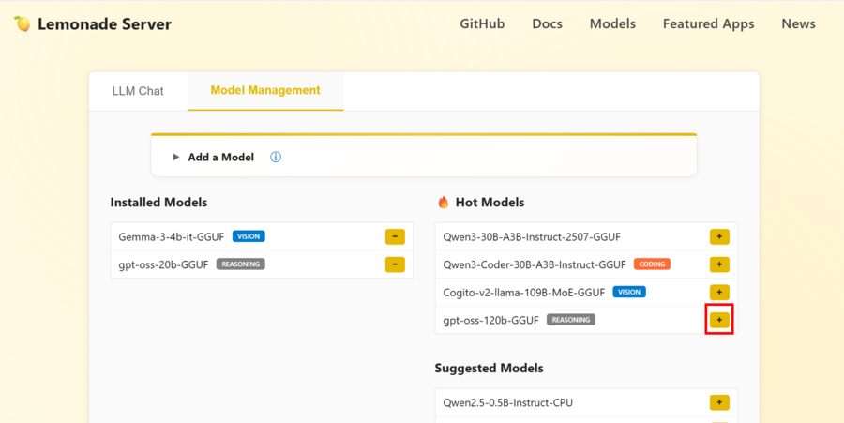This screenshot has width=844, height=423.
Task: Click the fire icon beside Hot Models
Action: point(443,203)
